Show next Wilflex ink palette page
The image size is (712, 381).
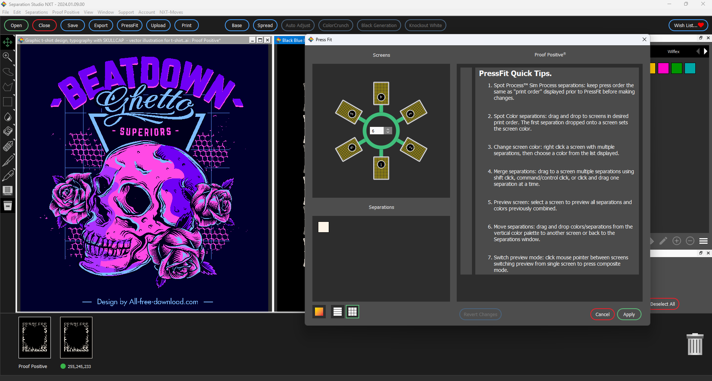(706, 51)
